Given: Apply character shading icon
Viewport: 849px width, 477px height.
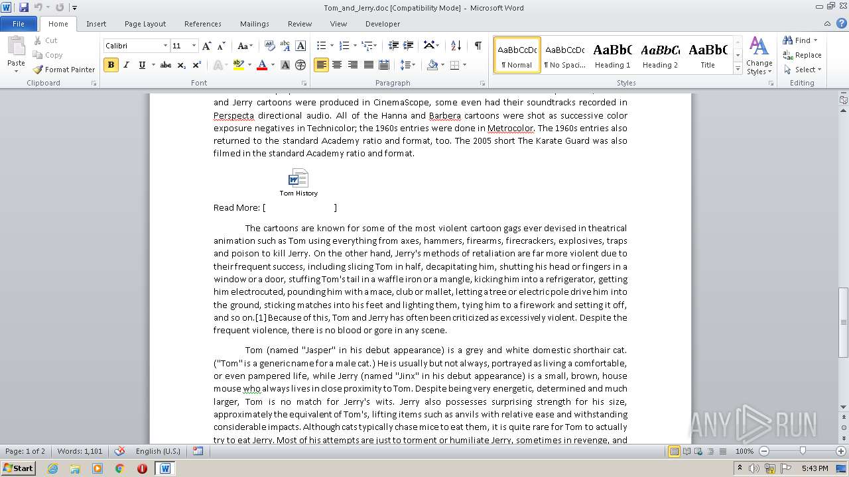Looking at the screenshot, I should pyautogui.click(x=285, y=65).
